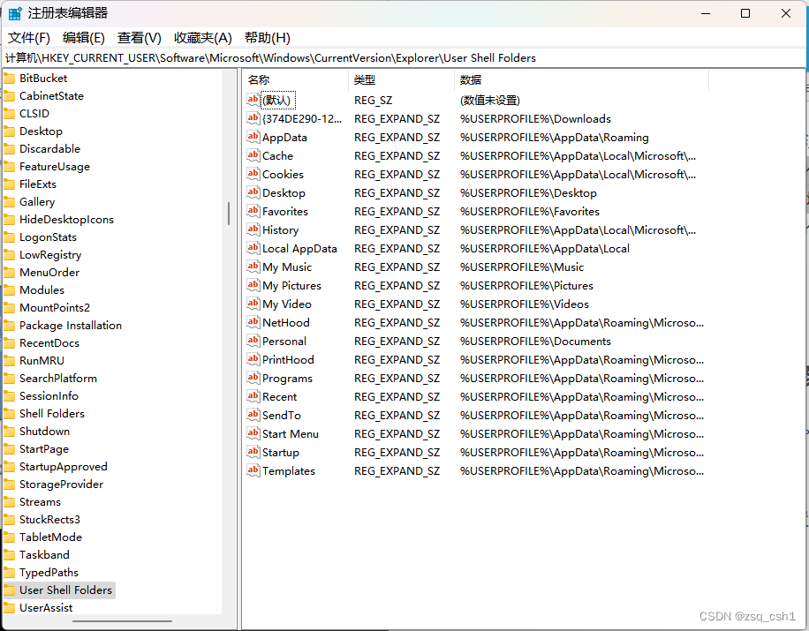The height and width of the screenshot is (631, 809).
Task: Maximize the Registry Editor window
Action: tap(745, 13)
